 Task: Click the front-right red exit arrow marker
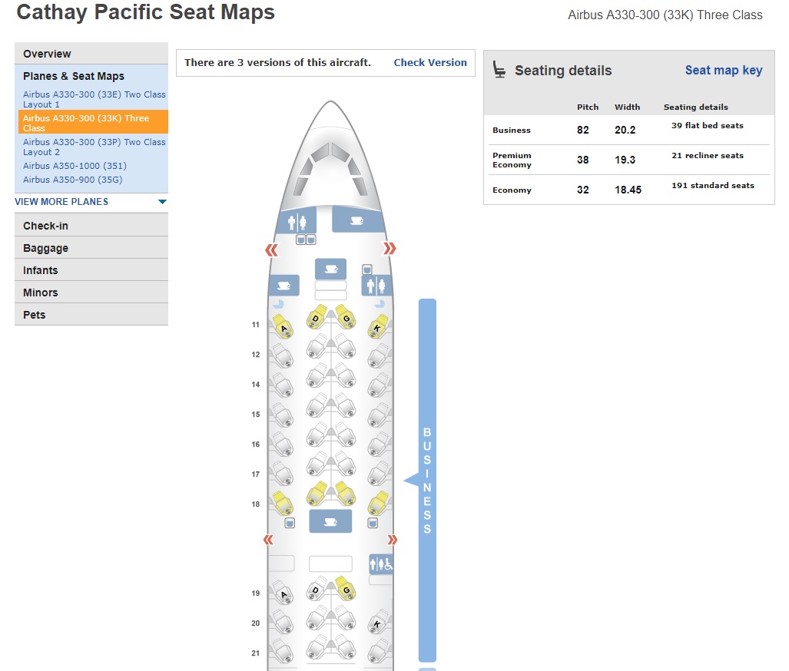[x=390, y=249]
